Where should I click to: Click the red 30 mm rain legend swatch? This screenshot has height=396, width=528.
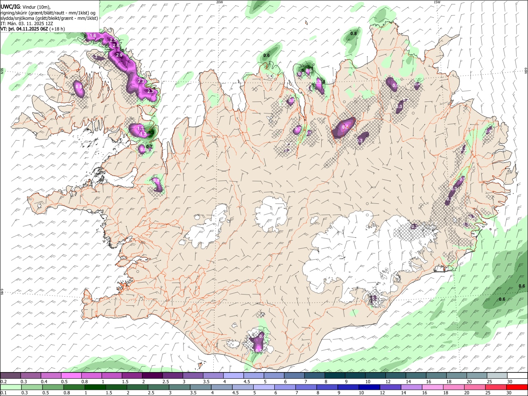coord(517,387)
